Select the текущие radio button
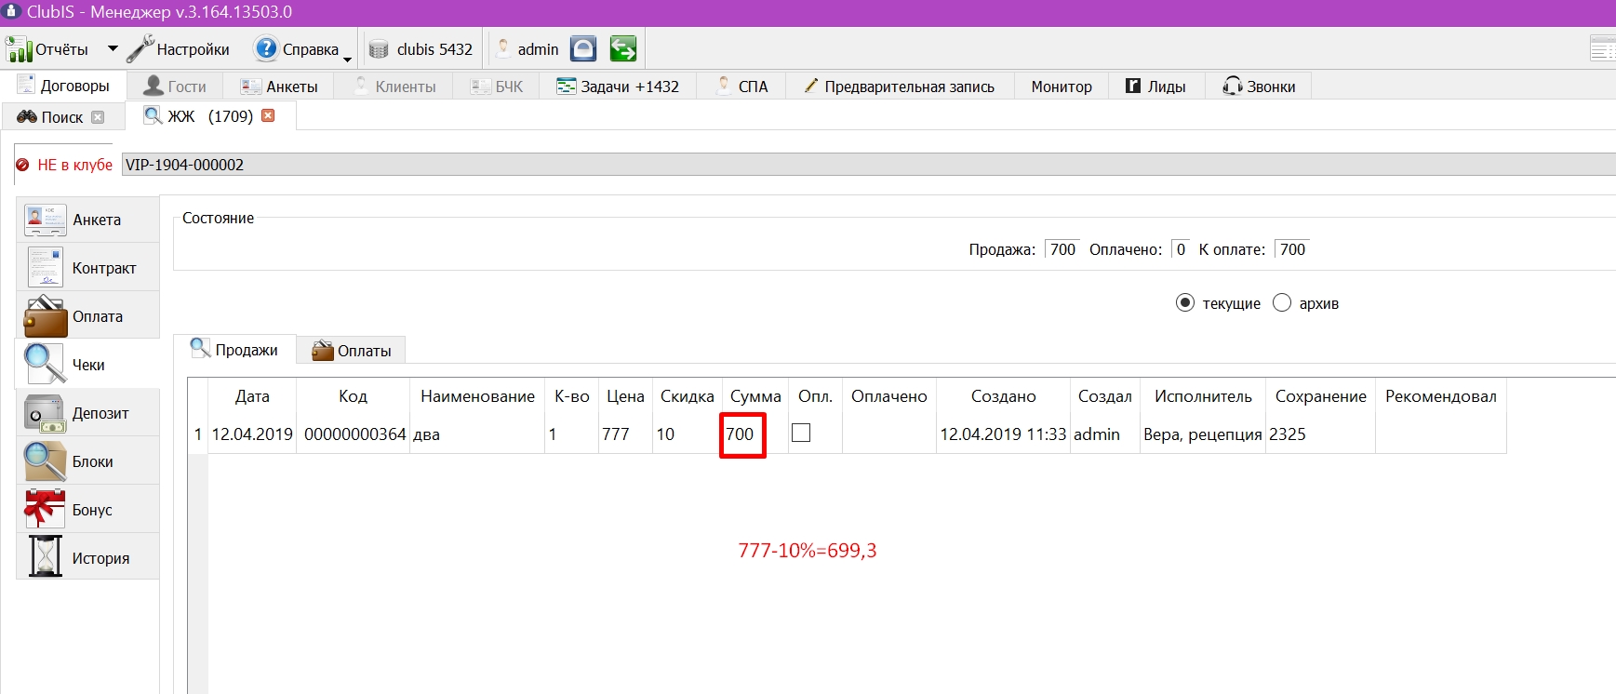This screenshot has height=694, width=1616. coord(1185,303)
